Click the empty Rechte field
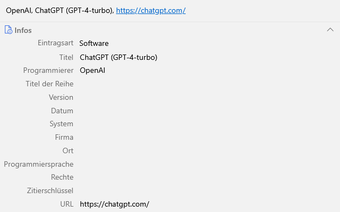340x212 pixels. [207, 177]
